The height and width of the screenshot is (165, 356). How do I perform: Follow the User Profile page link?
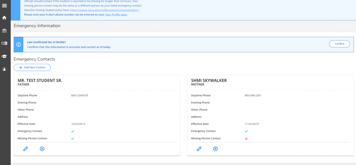[x=116, y=15]
